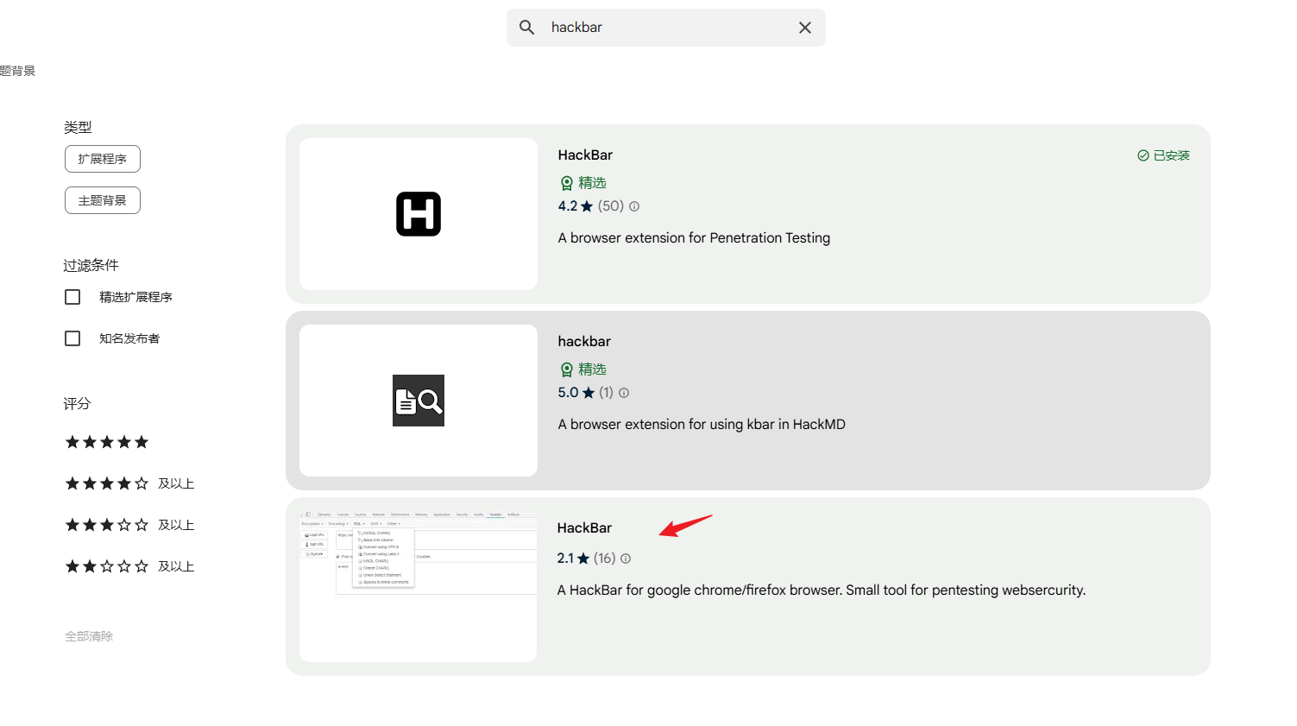Open the HackBar title rated 2.1
1297x726 pixels.
coord(584,527)
